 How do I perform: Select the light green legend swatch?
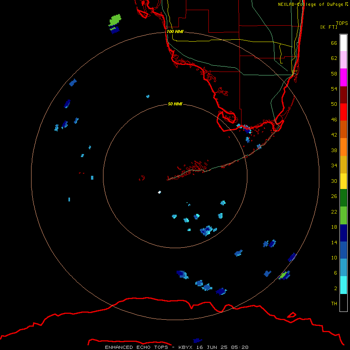click(x=343, y=215)
